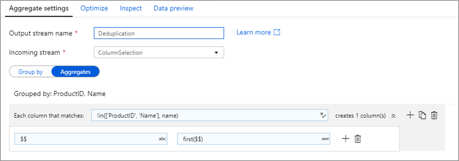Image resolution: width=459 pixels, height=161 pixels.
Task: Switch to the Inspect tab
Action: pos(131,8)
